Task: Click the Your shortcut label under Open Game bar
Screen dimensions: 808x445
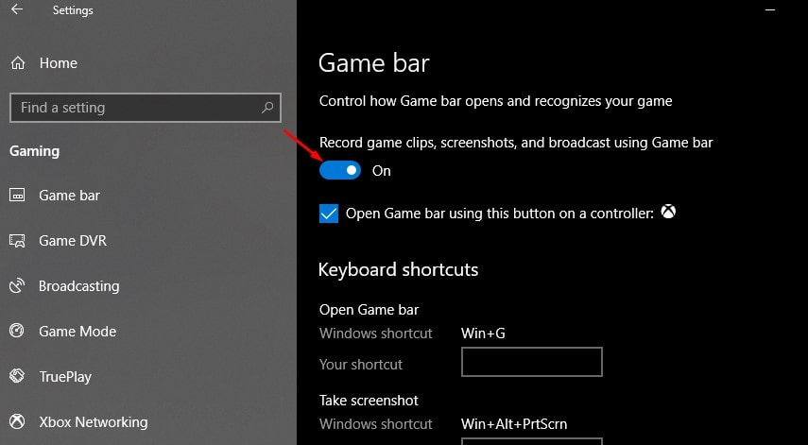Action: click(361, 364)
